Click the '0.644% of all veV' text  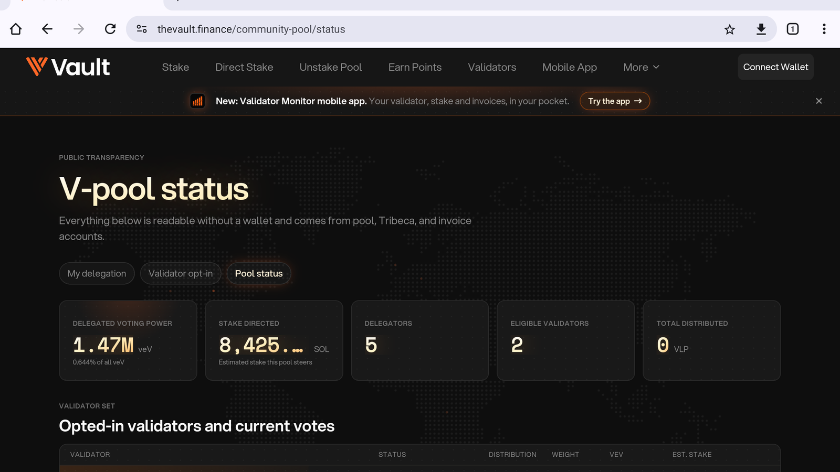[x=99, y=362]
